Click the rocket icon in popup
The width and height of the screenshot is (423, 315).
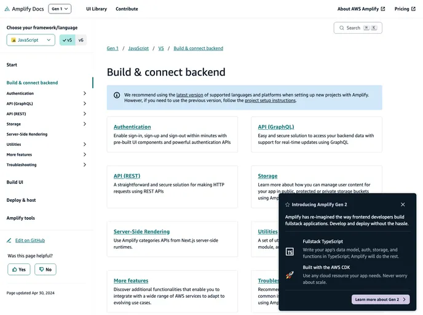point(290,275)
